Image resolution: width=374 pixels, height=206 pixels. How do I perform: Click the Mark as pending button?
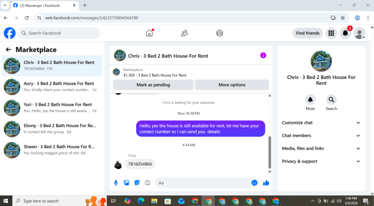[153, 85]
